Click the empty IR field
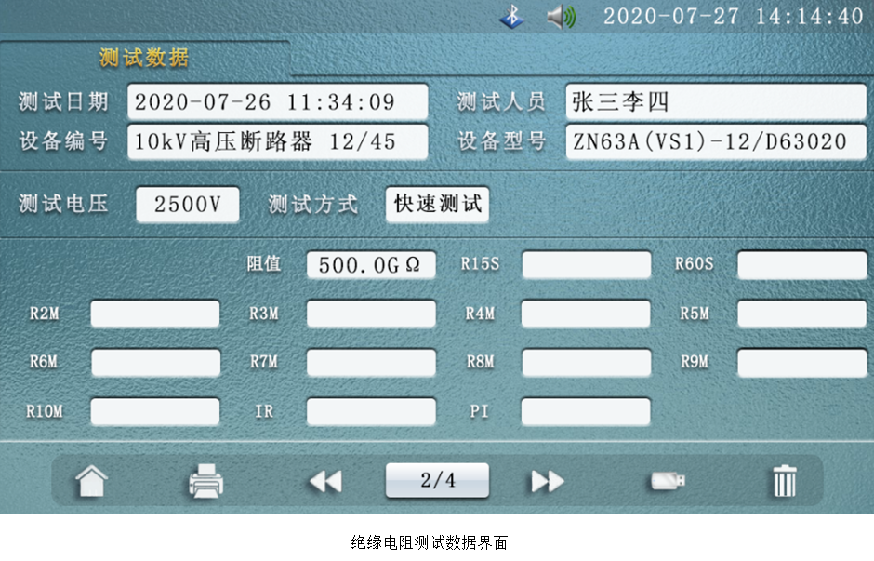The image size is (874, 561). point(371,411)
